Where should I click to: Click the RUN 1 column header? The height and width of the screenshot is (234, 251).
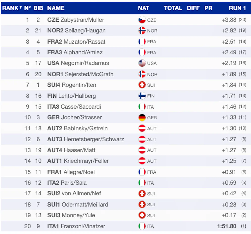pyautogui.click(x=237, y=8)
